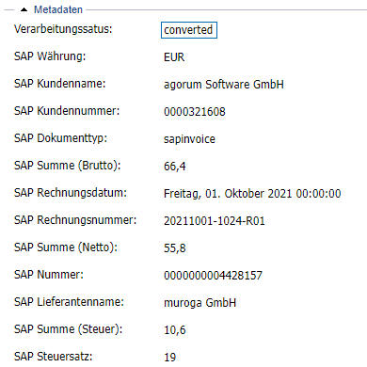The width and height of the screenshot is (367, 367).
Task: Select the 'sapinvoice' document type value
Action: (189, 139)
